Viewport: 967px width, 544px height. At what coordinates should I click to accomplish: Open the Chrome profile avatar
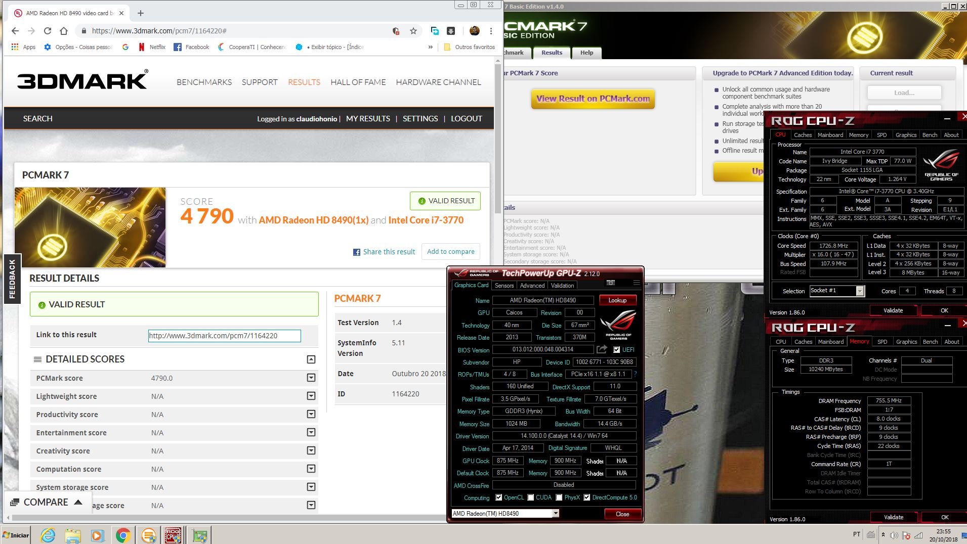pyautogui.click(x=475, y=31)
